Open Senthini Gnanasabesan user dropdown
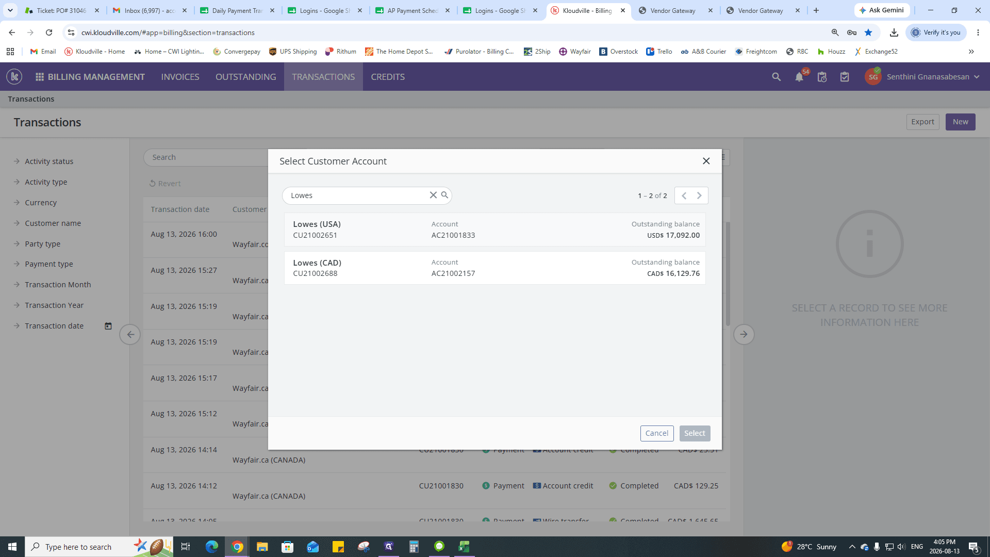The height and width of the screenshot is (557, 990). click(x=933, y=77)
